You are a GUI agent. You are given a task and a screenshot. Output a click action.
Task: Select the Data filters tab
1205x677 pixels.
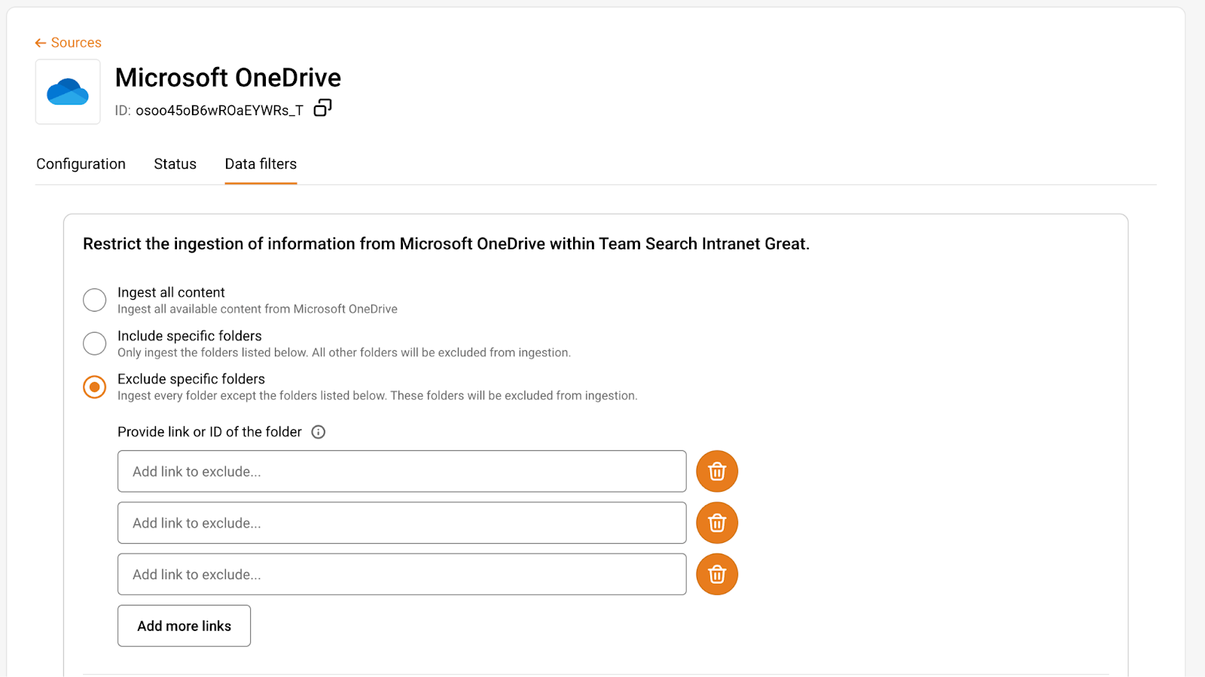coord(261,164)
